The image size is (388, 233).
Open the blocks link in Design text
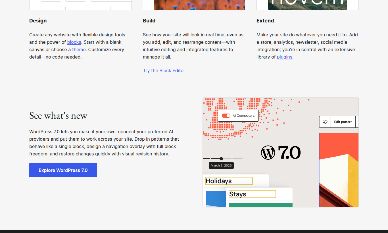pos(74,42)
